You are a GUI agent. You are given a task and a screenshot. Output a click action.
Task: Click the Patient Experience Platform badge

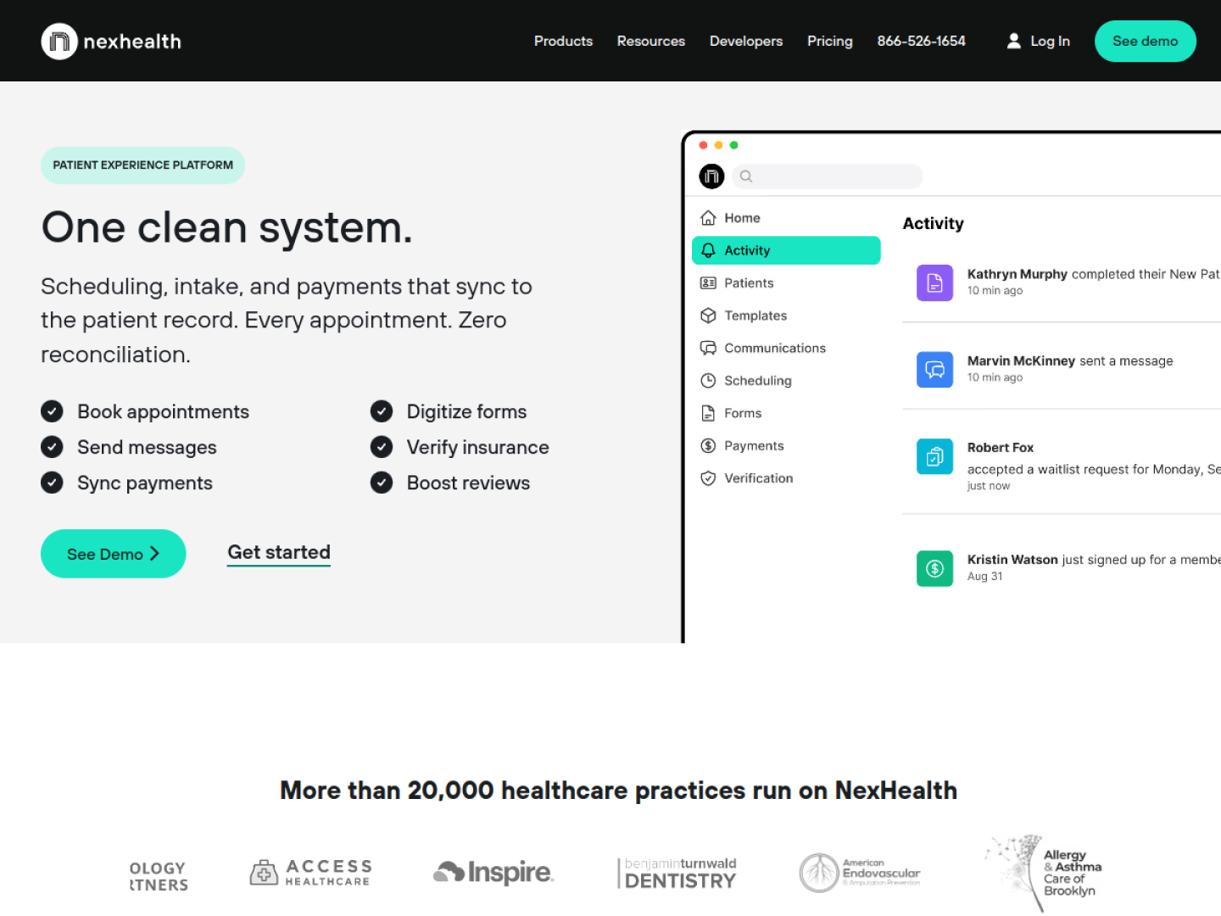[x=143, y=165]
